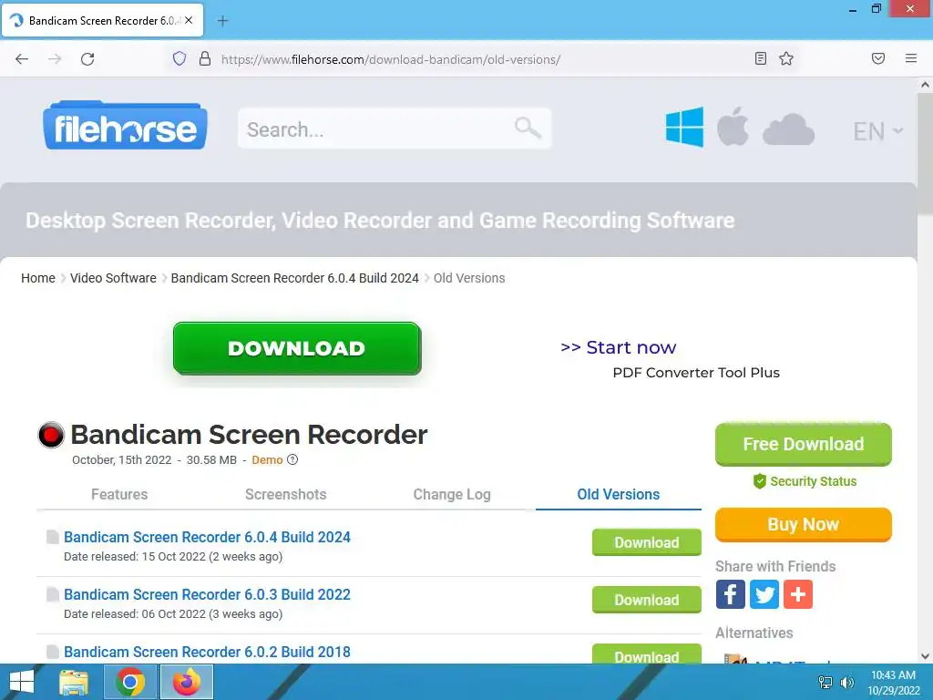Click the network tray icon
This screenshot has width=933, height=700.
[825, 683]
